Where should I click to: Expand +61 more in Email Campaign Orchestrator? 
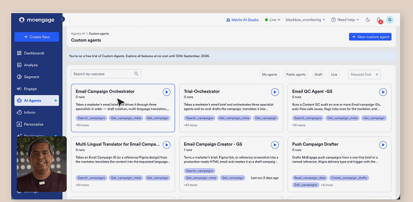(x=82, y=125)
